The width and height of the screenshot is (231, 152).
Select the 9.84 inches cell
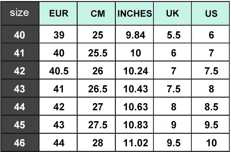coord(135,35)
